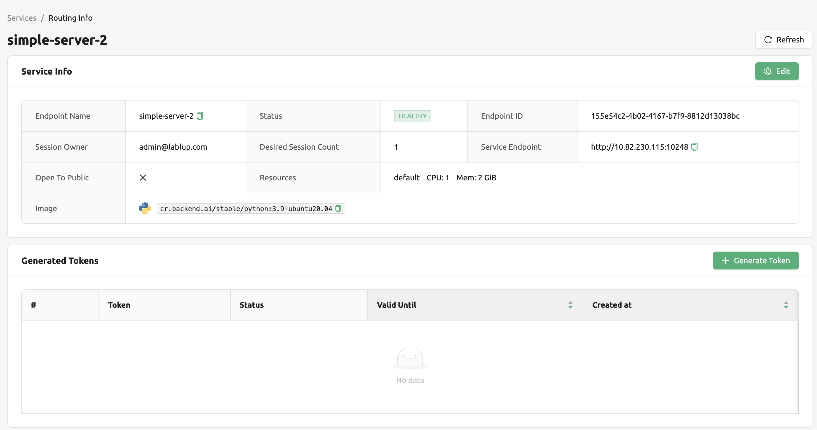Screen dimensions: 817x430
Task: Select the endpoint ID 155e54c2-4b02-4167-b7f9-8812d13038bc
Action: point(665,116)
